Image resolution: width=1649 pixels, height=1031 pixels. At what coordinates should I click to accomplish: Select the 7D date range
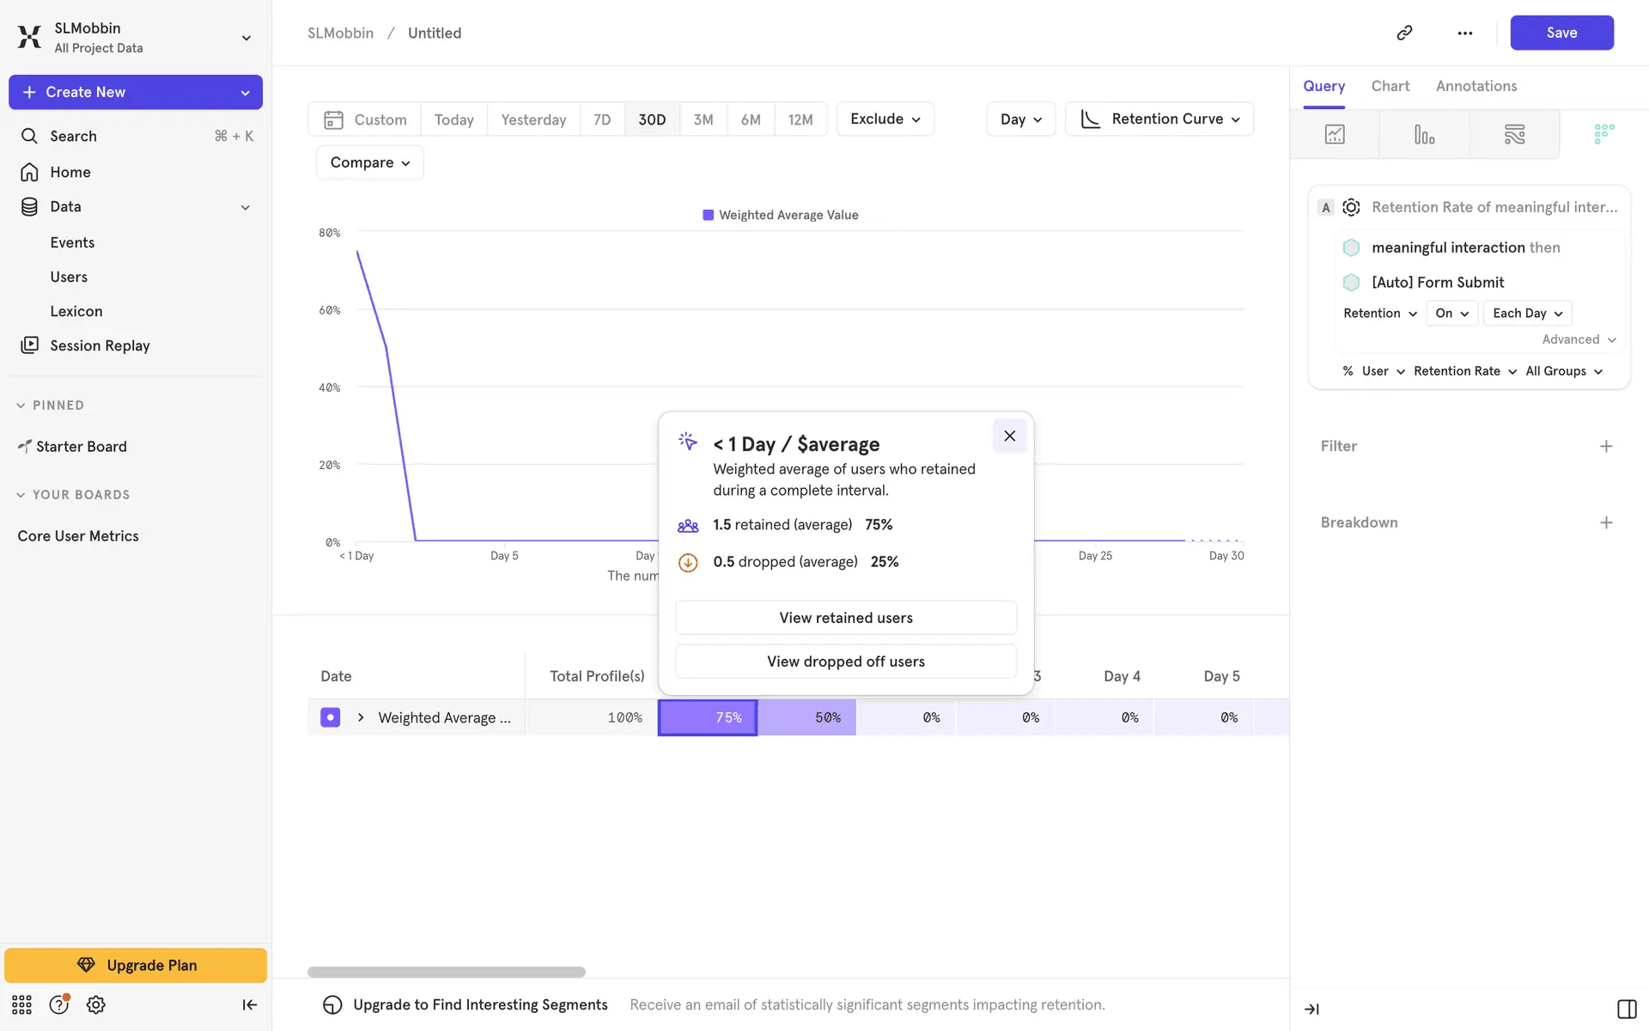point(602,119)
